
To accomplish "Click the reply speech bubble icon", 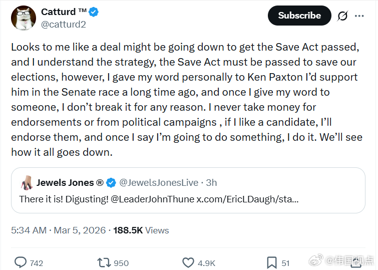I will click(x=21, y=262).
